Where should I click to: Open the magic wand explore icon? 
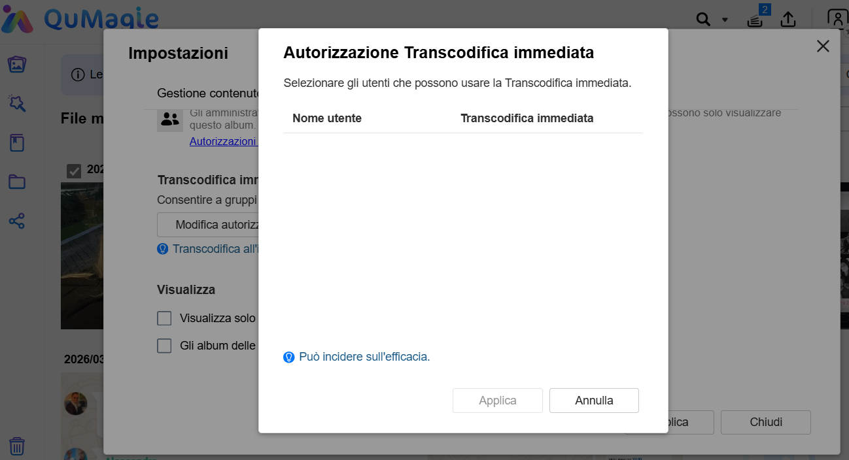(17, 103)
